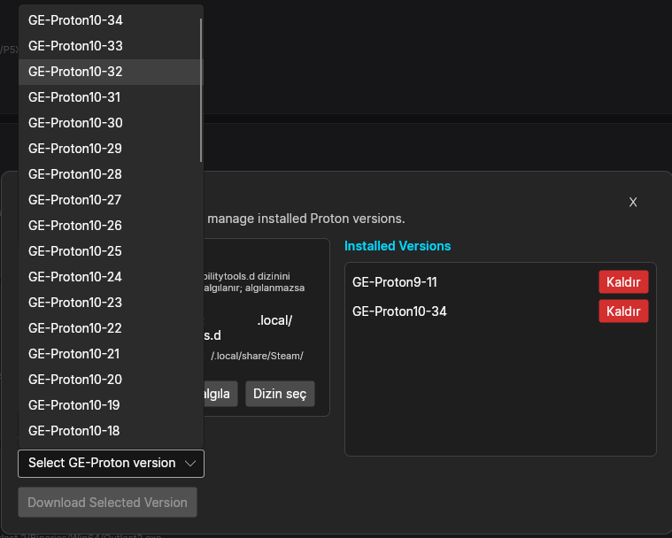This screenshot has height=538, width=672.
Task: Click the dropdown list scrollbar thumb
Action: 201,90
